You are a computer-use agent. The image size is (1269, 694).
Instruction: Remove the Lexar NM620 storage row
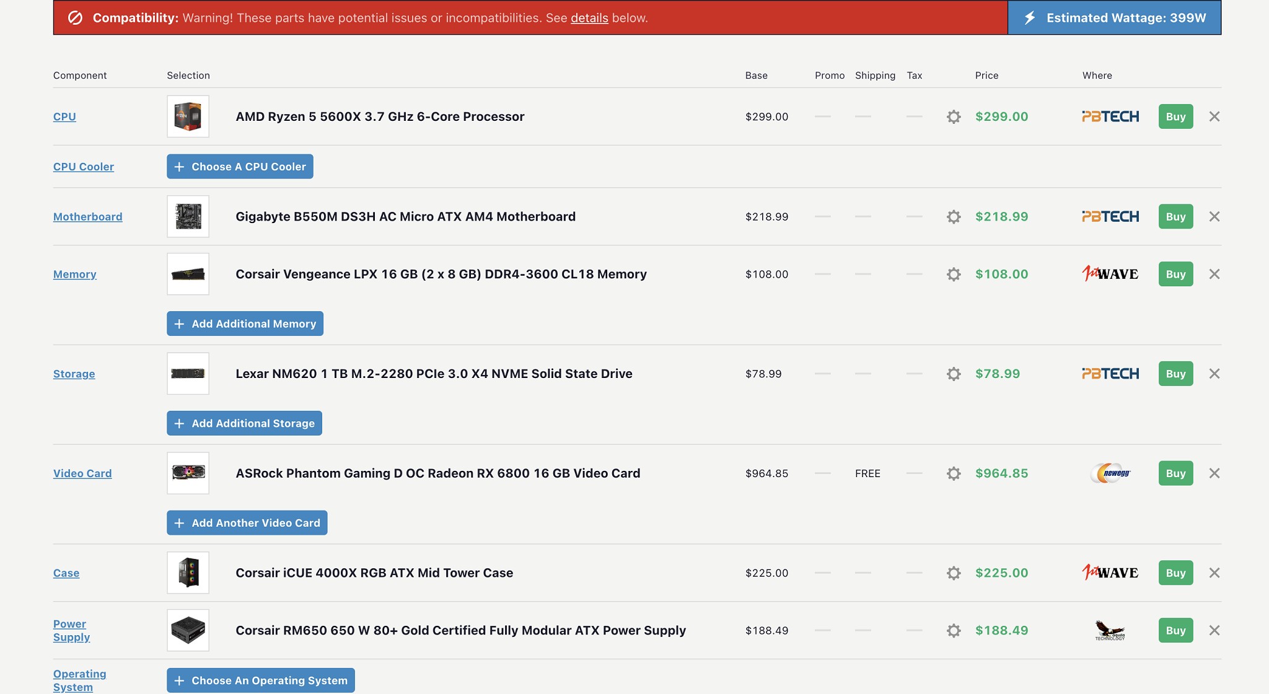coord(1214,374)
